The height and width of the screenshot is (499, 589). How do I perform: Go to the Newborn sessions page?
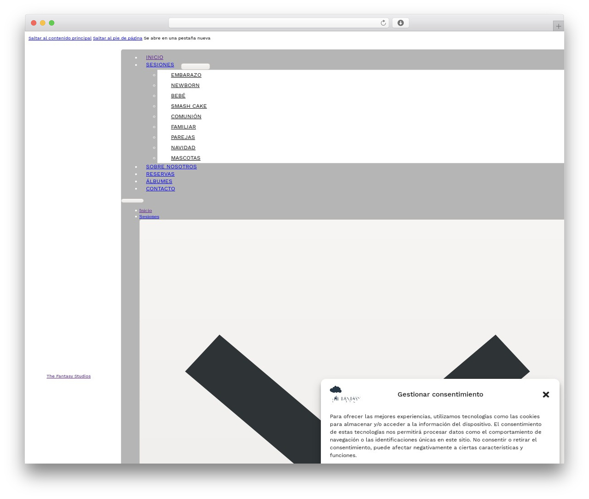pyautogui.click(x=185, y=85)
